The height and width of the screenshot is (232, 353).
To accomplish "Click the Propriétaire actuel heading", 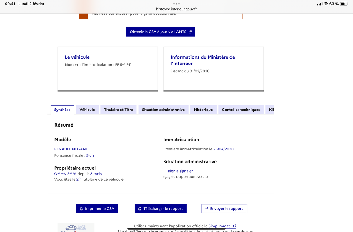I will (75, 168).
